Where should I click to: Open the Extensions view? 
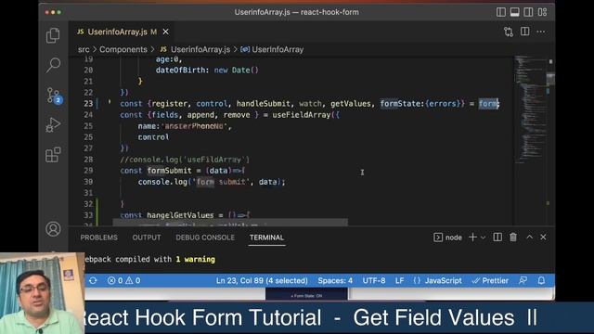(x=53, y=155)
